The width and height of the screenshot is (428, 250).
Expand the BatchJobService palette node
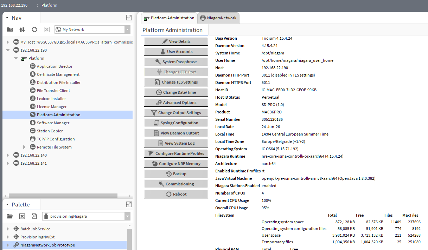(8, 229)
